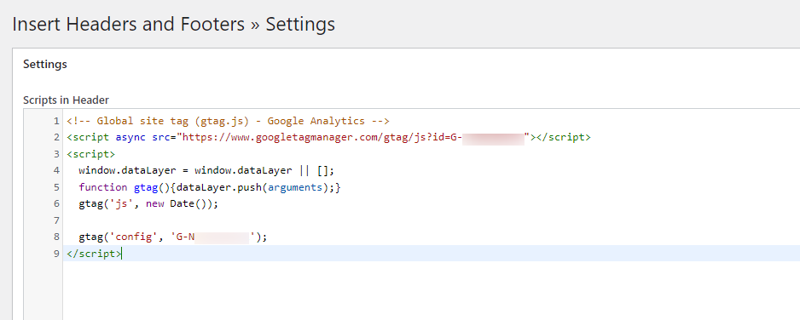Image resolution: width=800 pixels, height=320 pixels.
Task: Click the gtag 'js' new Date line
Action: (148, 203)
